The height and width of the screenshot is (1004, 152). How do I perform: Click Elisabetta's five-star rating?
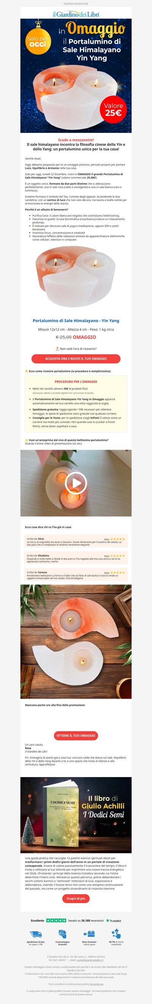point(117,556)
